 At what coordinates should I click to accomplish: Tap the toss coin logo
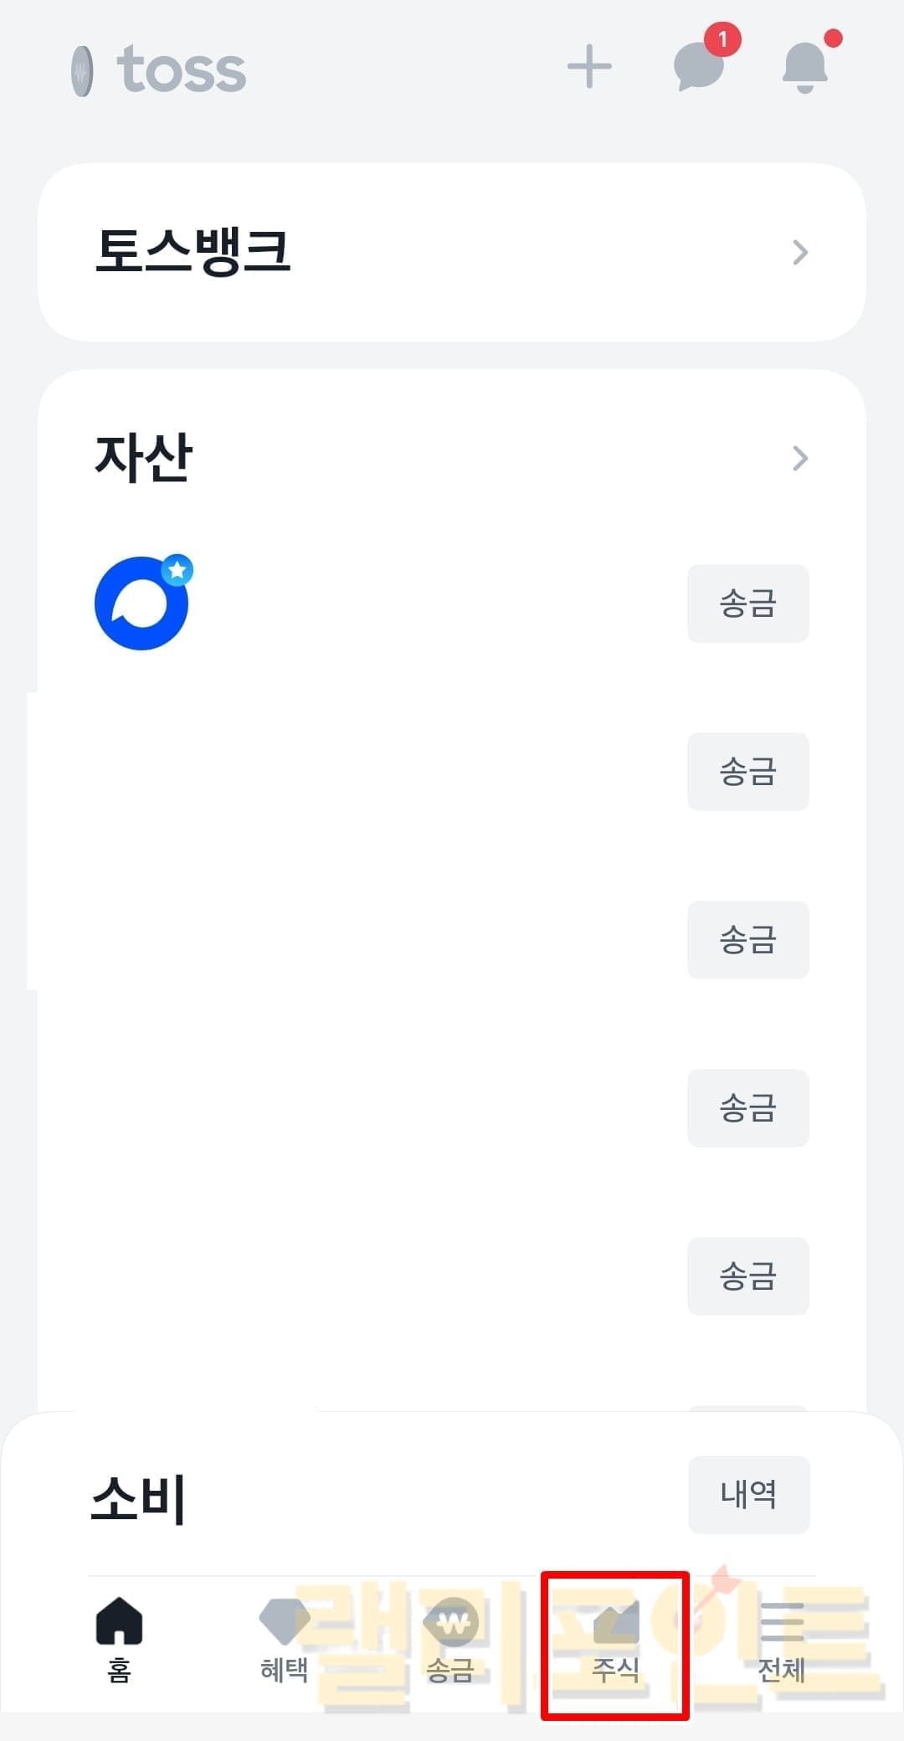coord(82,71)
